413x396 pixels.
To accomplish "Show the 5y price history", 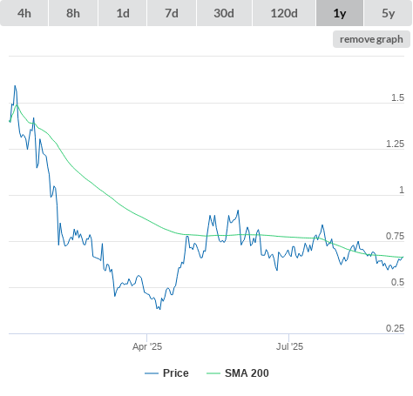I will [x=388, y=13].
